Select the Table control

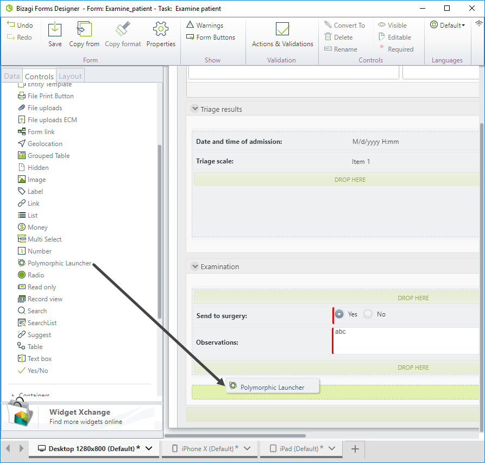coord(30,347)
